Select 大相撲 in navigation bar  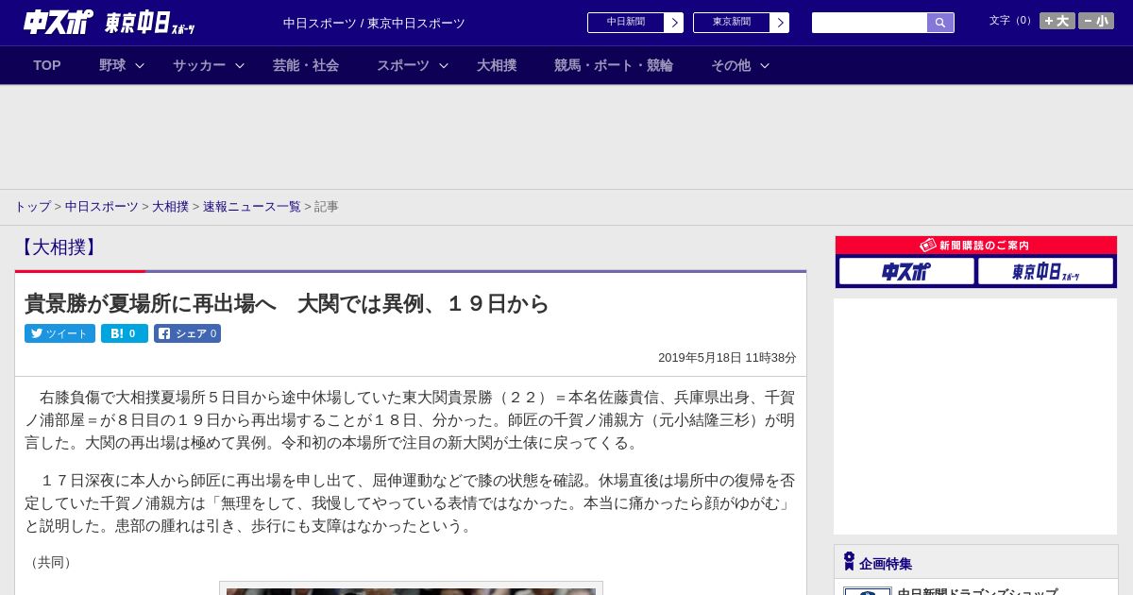[x=497, y=65]
